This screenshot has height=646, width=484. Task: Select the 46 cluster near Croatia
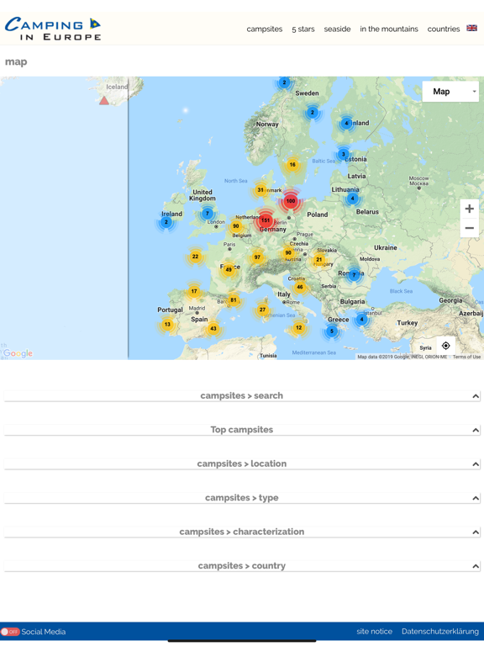tap(300, 287)
